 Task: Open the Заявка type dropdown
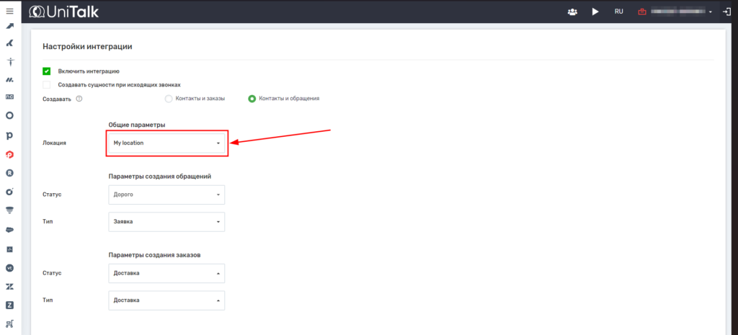tap(166, 222)
